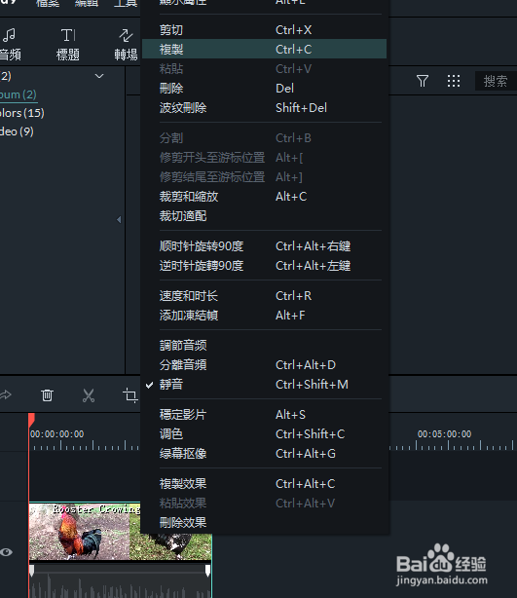Toggle the track visibility eye icon
The height and width of the screenshot is (598, 517).
coord(7,552)
